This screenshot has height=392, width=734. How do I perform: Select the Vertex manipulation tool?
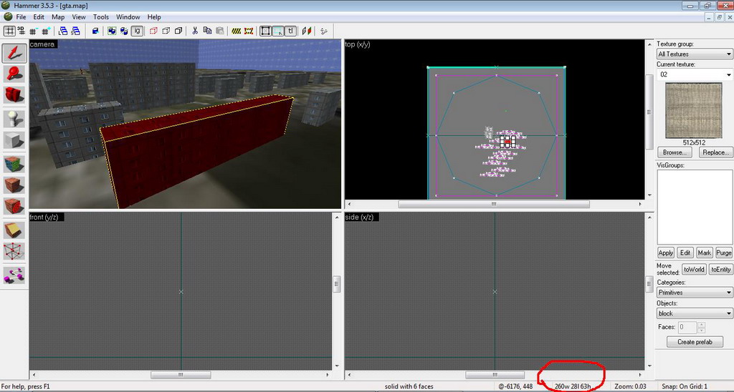tap(15, 252)
